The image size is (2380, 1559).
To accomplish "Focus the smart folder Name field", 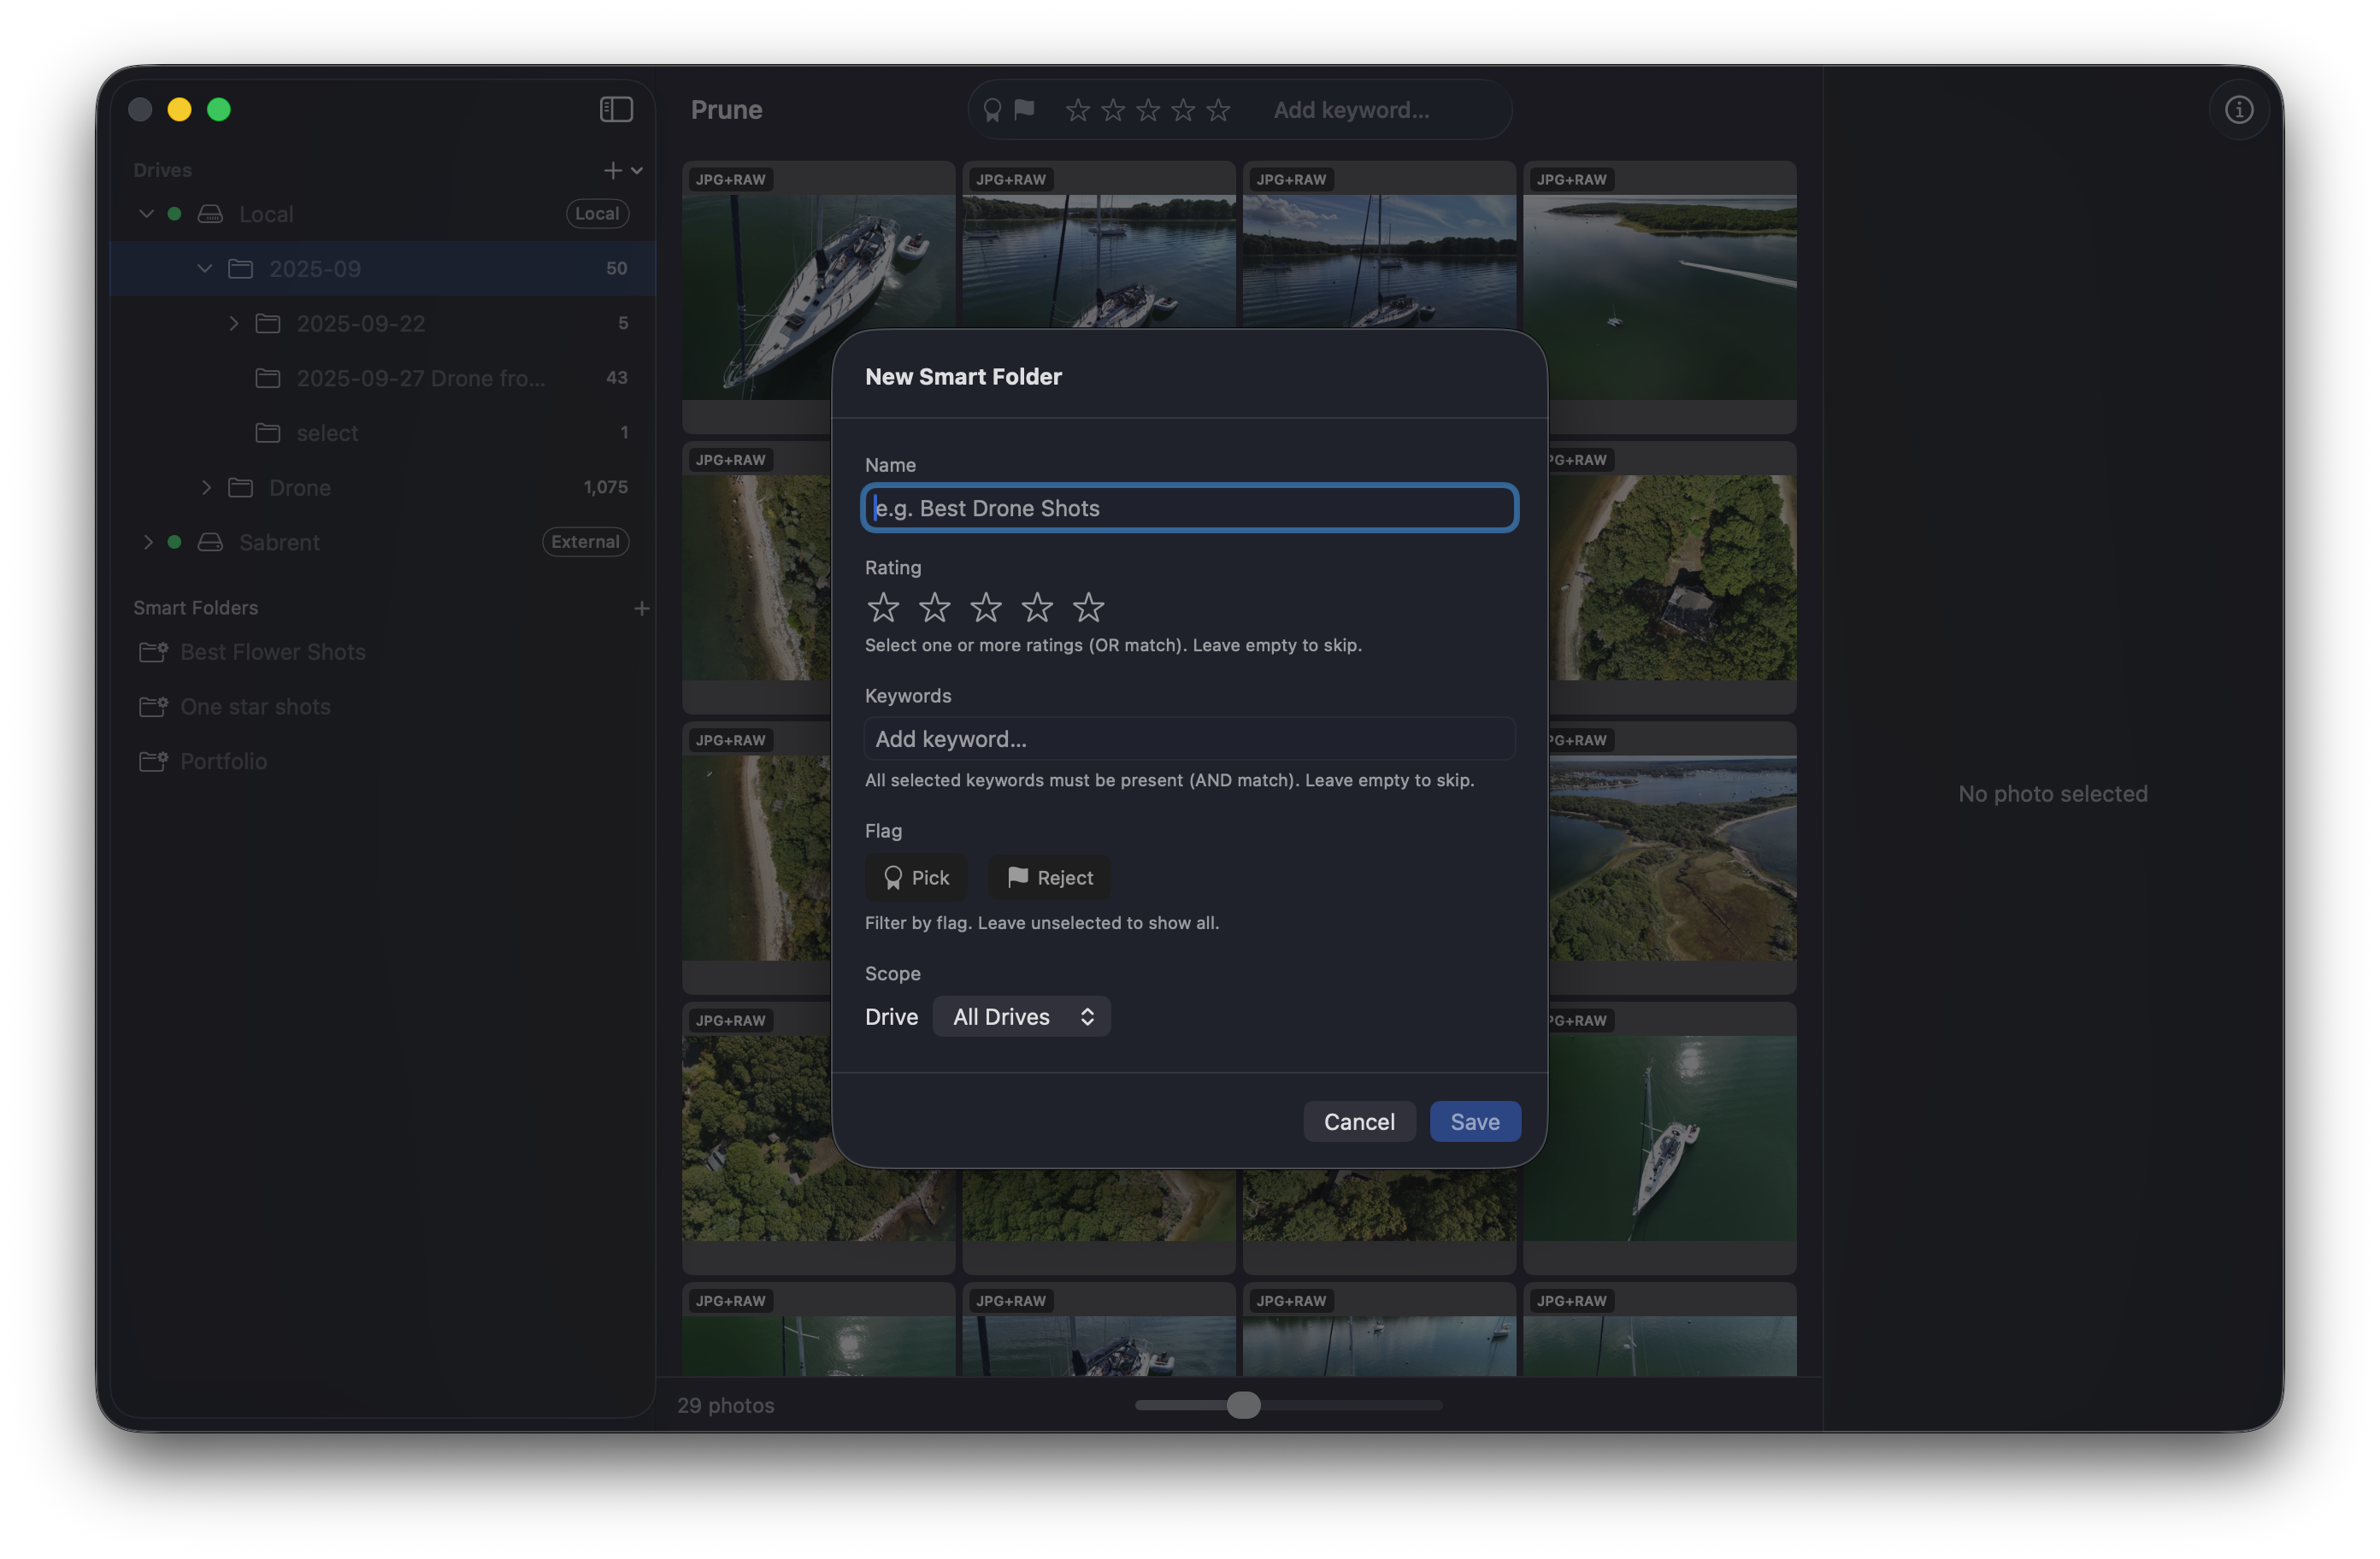I will [x=1189, y=508].
